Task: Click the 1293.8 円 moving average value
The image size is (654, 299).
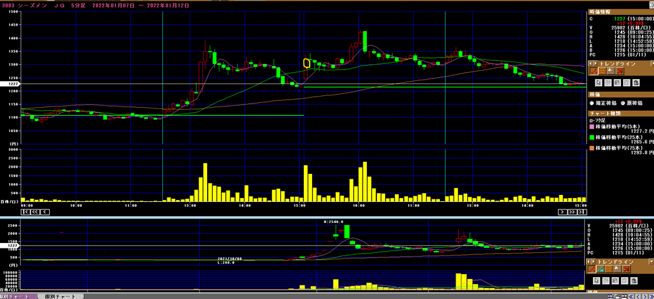Action: point(642,153)
